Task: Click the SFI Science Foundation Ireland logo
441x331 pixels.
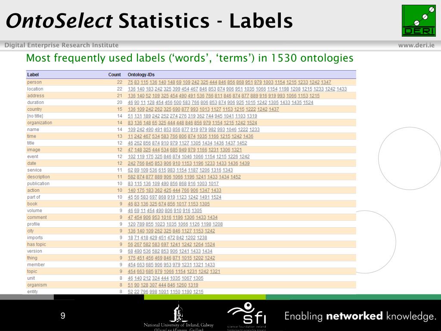Action: coord(247,315)
